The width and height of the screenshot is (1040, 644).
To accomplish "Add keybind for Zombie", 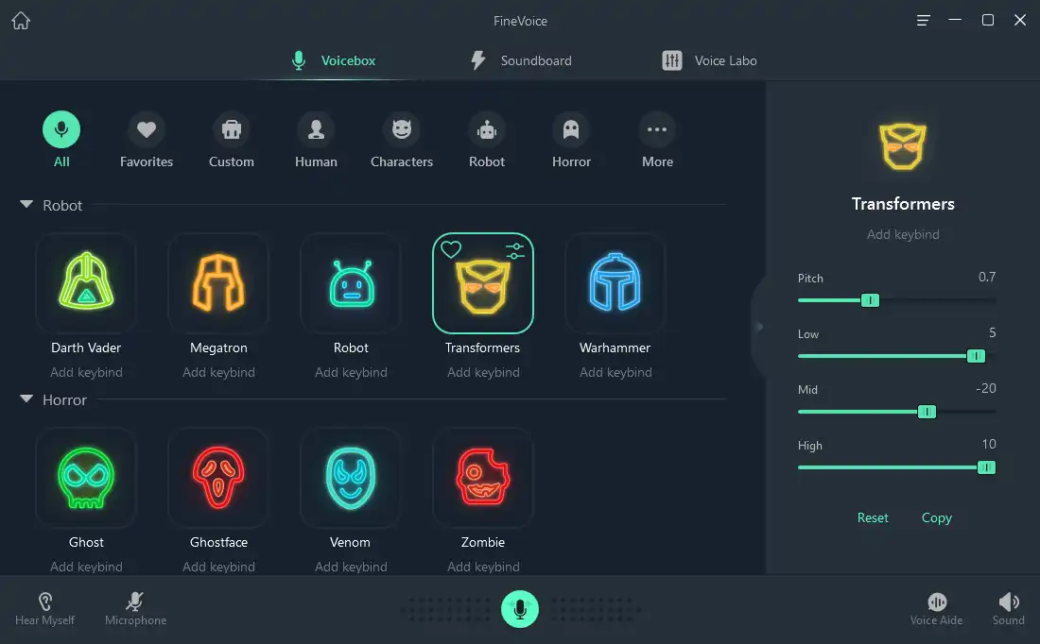I will pyautogui.click(x=483, y=568).
